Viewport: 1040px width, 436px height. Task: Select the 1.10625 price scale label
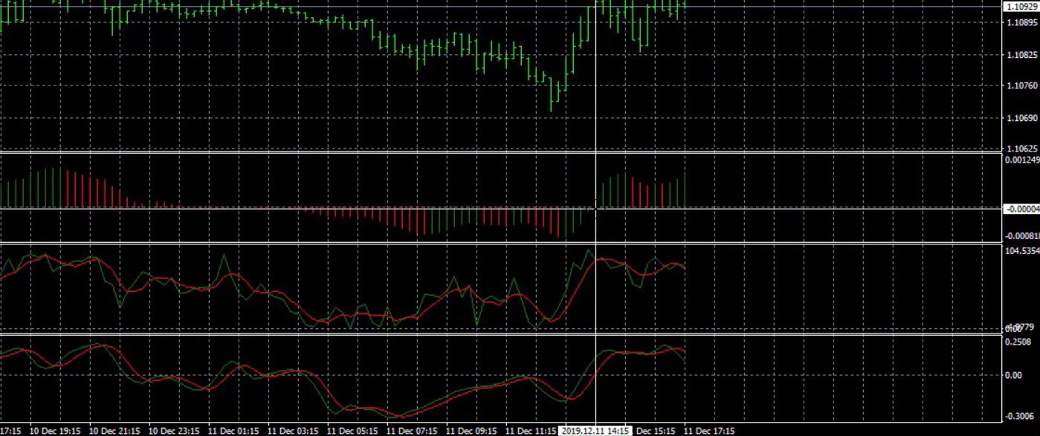click(1020, 149)
